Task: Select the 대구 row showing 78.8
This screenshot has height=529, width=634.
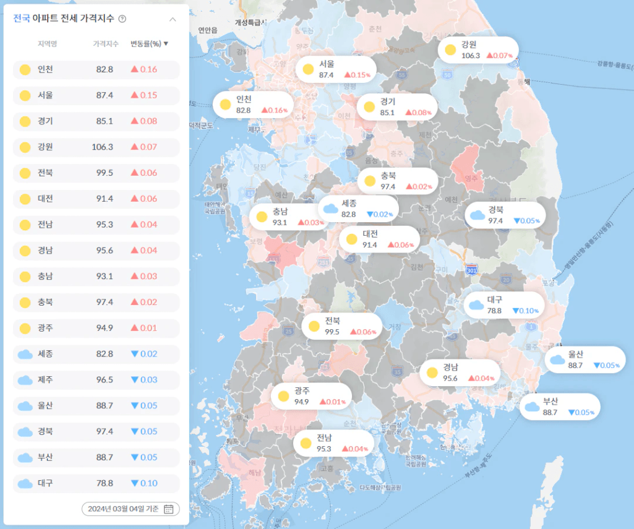Action: 96,483
